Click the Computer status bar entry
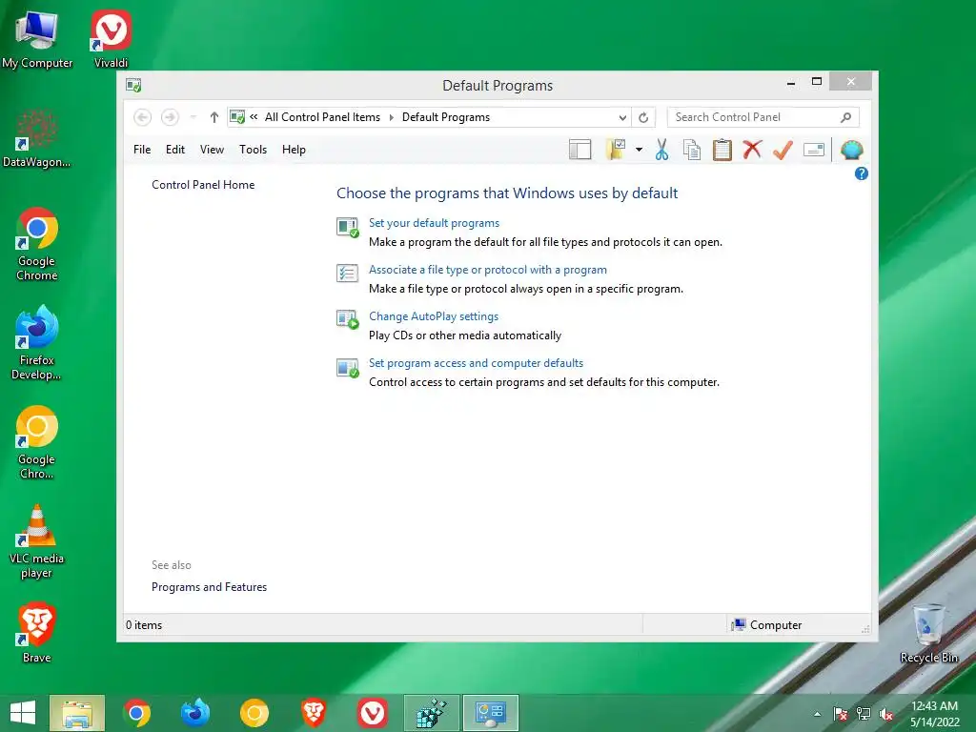Image resolution: width=976 pixels, height=732 pixels. coord(767,625)
